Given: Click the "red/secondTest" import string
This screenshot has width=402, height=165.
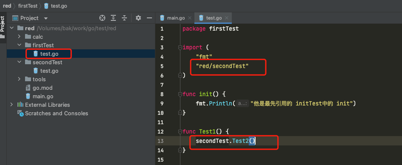Looking at the screenshot, I should coord(222,66).
